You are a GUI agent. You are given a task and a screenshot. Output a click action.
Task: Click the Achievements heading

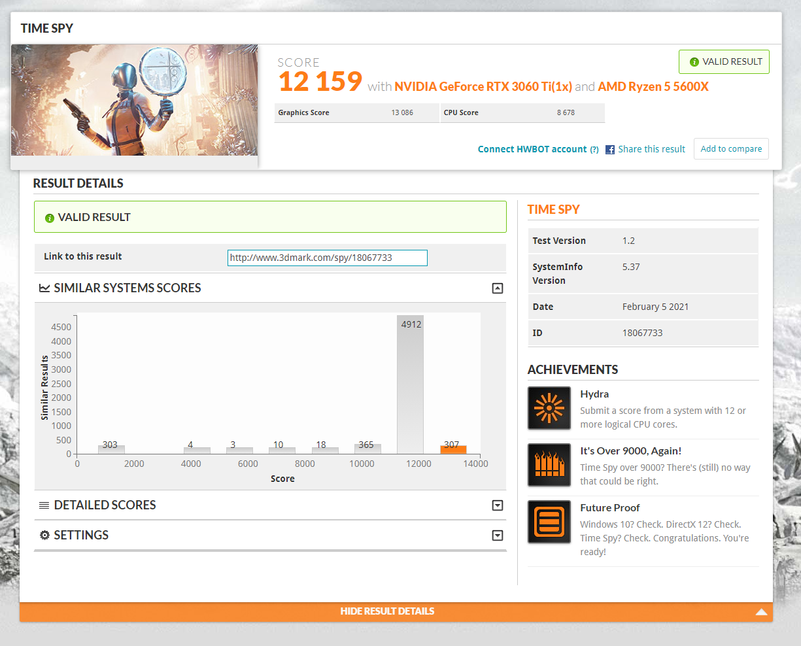(573, 370)
